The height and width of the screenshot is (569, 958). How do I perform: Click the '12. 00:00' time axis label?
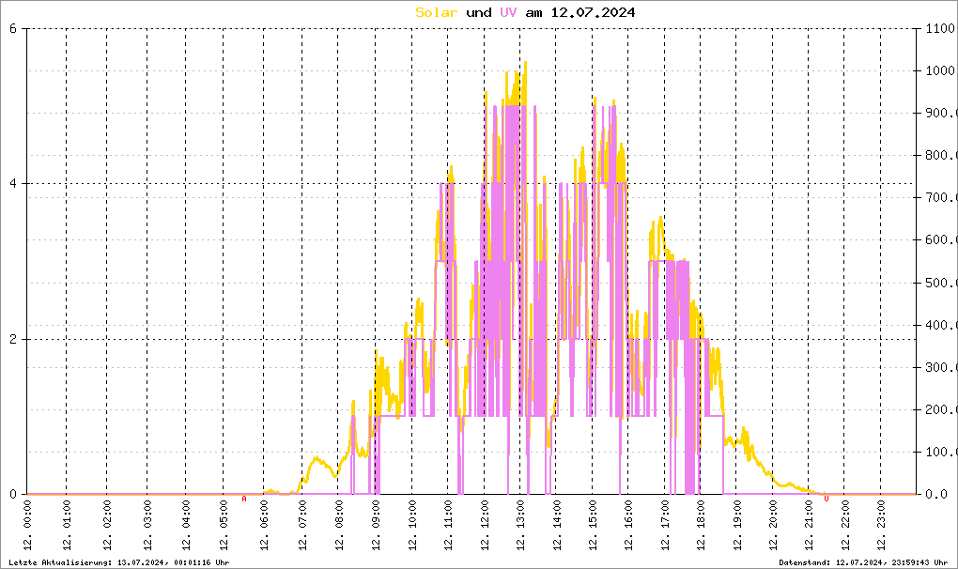tap(27, 525)
